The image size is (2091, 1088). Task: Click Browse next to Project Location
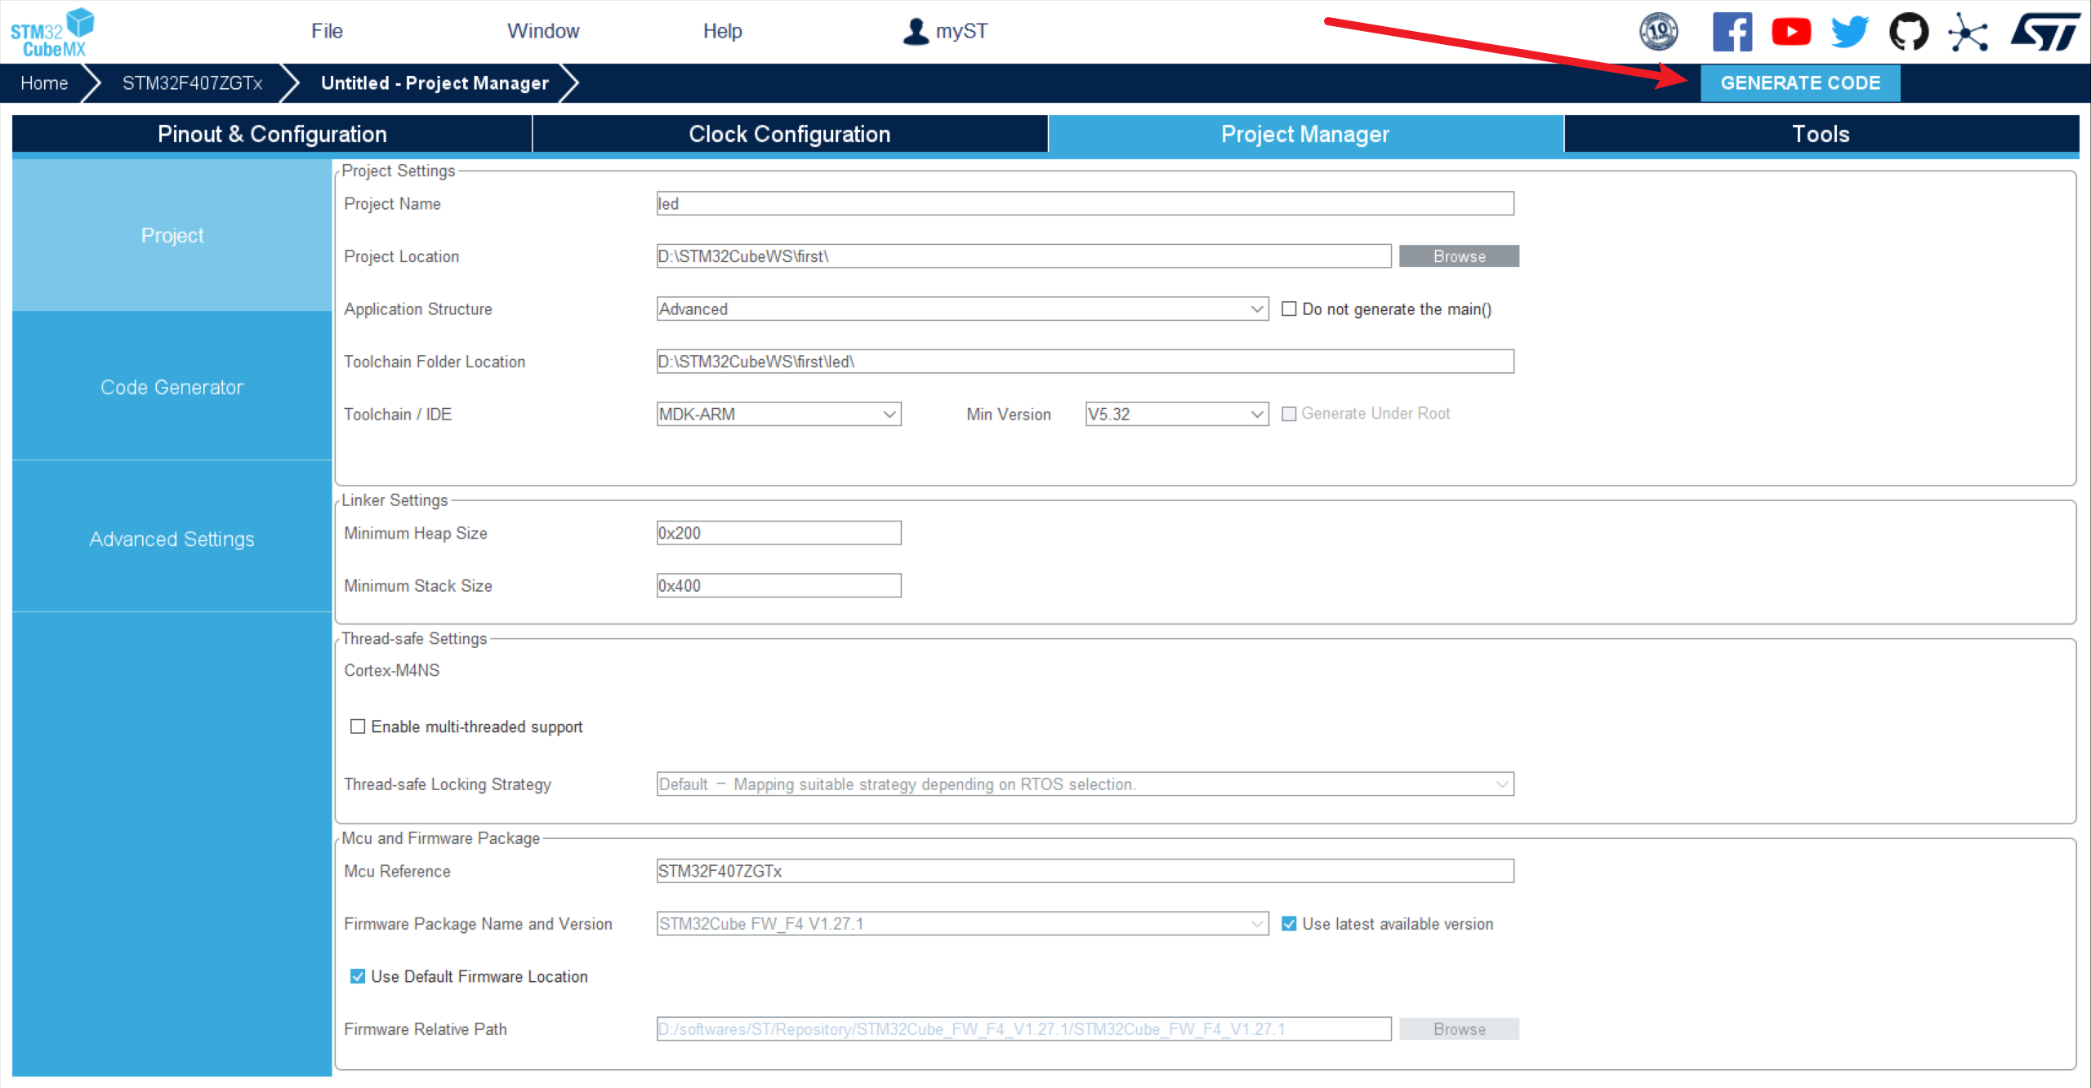click(1459, 256)
